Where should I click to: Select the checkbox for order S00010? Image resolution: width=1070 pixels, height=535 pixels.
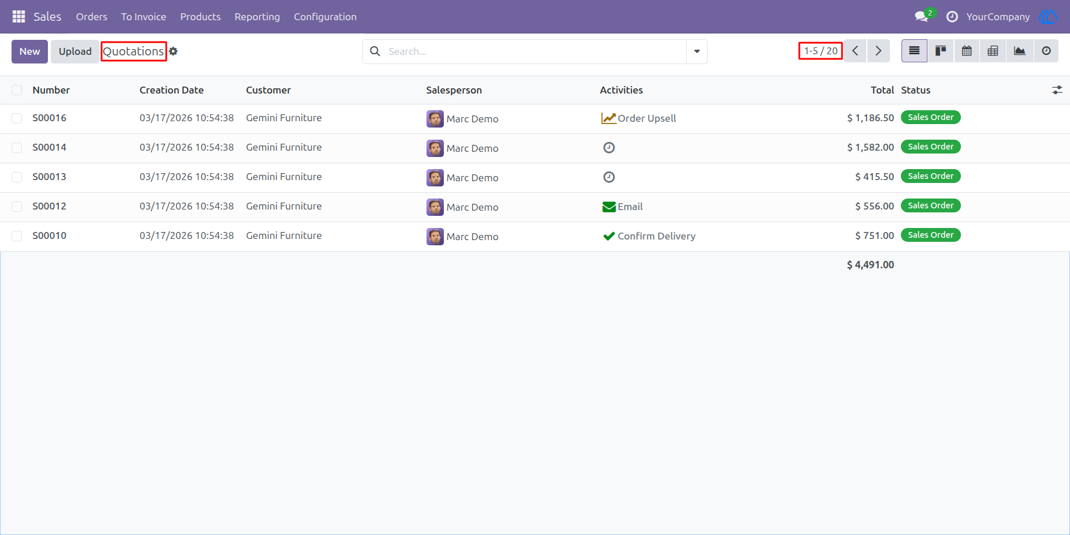pyautogui.click(x=17, y=236)
